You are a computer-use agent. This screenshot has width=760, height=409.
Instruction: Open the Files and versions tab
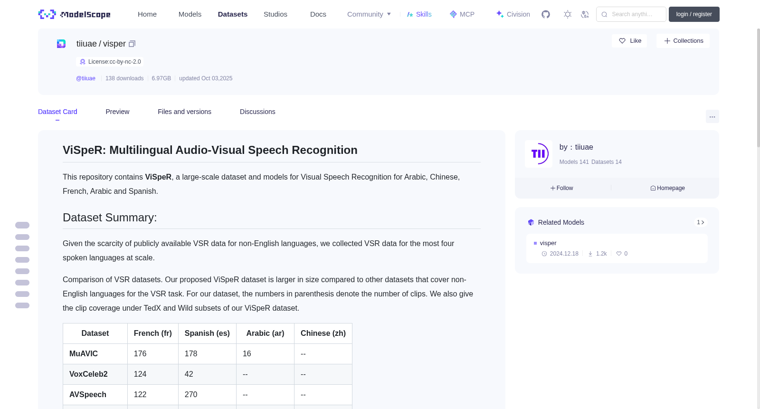point(184,112)
